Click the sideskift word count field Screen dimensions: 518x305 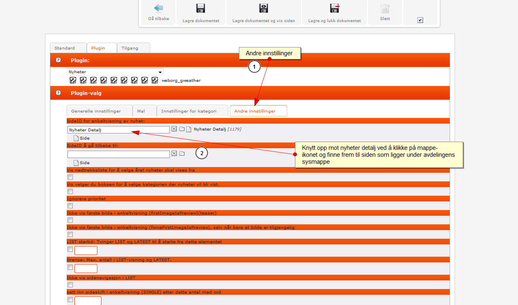click(x=88, y=301)
